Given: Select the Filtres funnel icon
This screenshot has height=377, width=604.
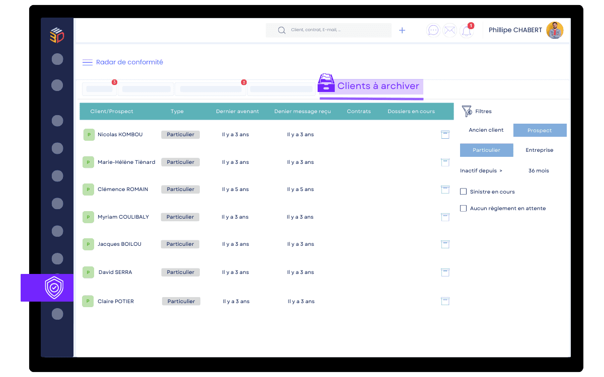Looking at the screenshot, I should pos(466,111).
